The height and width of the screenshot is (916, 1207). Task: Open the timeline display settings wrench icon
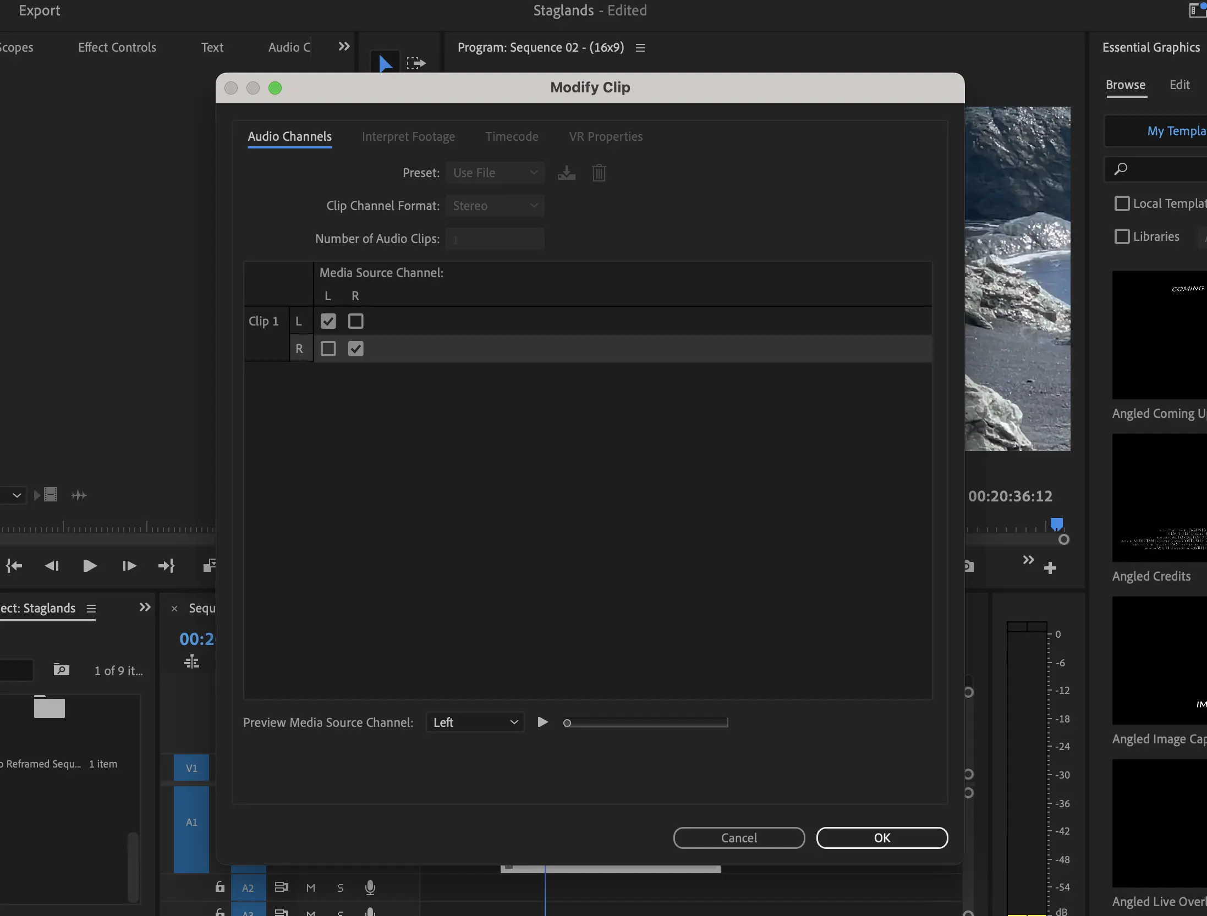[192, 662]
